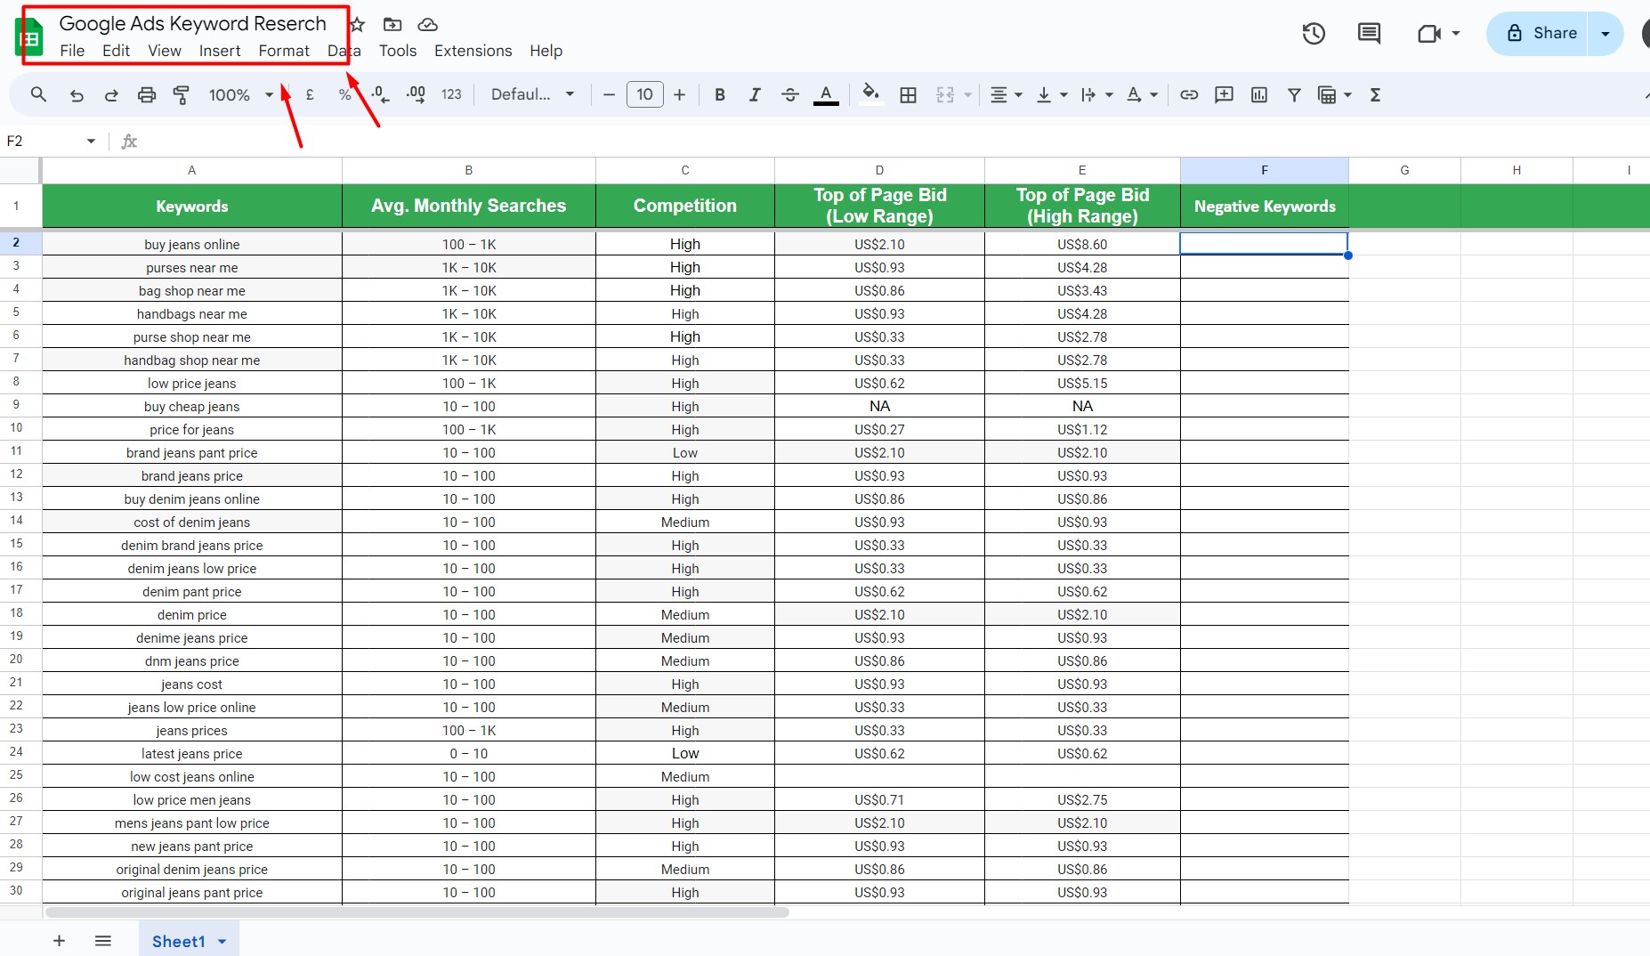Toggle bold formatting

click(720, 94)
